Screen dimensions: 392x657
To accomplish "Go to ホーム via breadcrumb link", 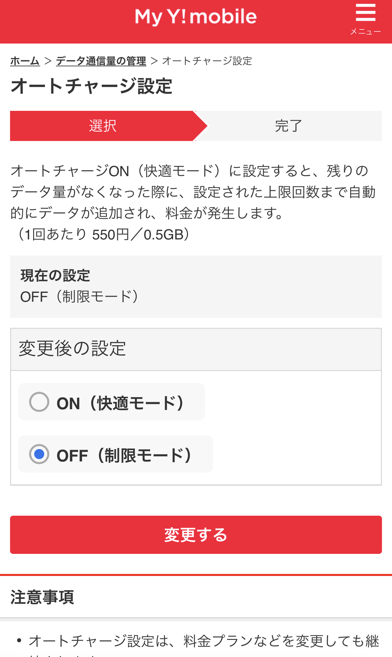I will (25, 61).
